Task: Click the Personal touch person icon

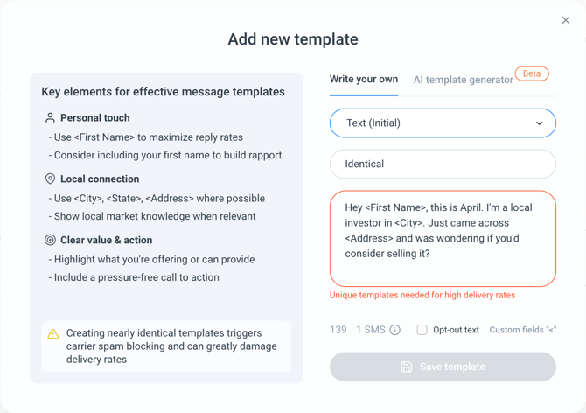Action: coord(50,118)
